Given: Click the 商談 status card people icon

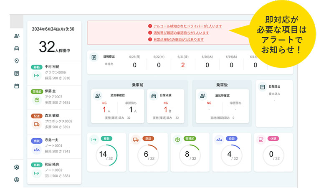Looking at the screenshot, I should tap(219, 140).
